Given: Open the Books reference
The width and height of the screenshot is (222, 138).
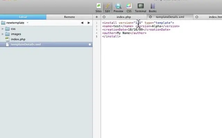Looking at the screenshot, I should tap(153, 8).
